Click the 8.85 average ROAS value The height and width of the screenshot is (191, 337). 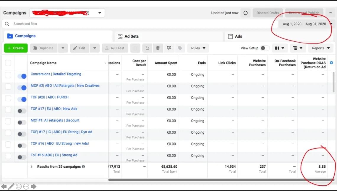click(x=322, y=166)
